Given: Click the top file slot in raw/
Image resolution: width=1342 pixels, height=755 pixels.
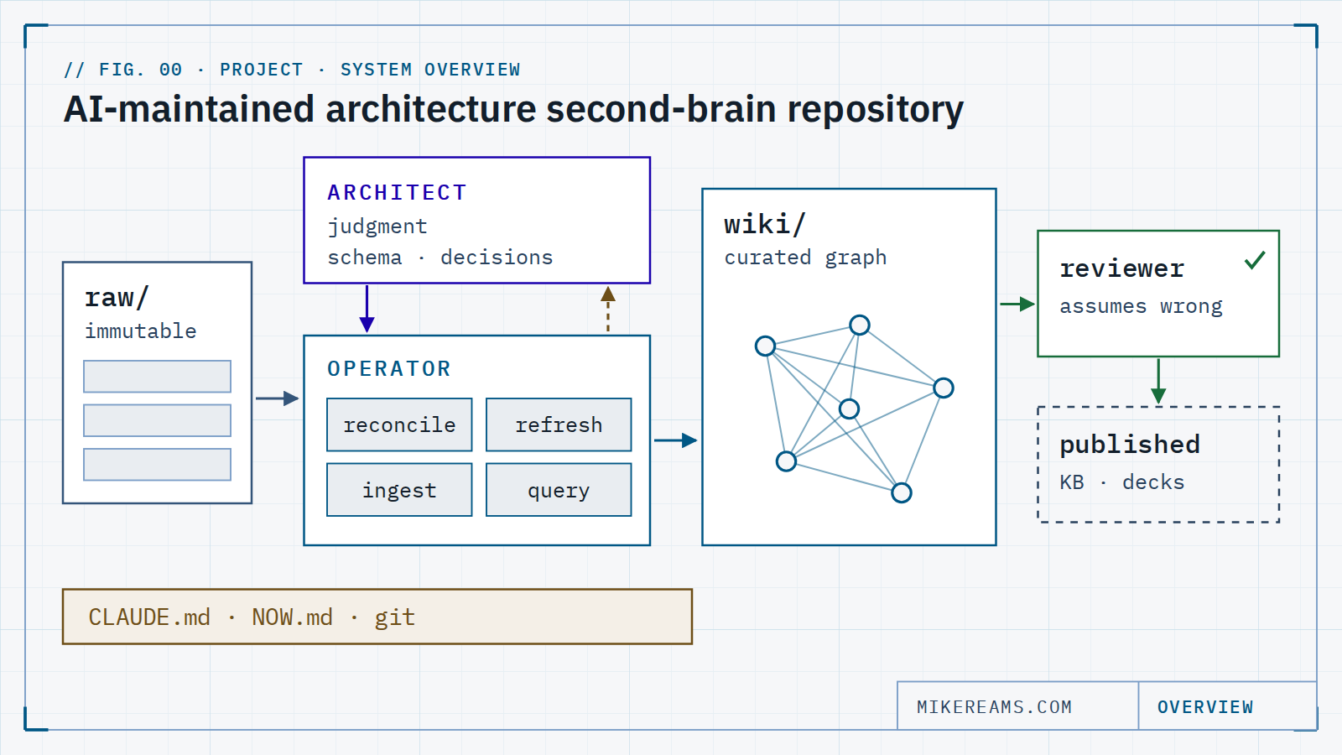Looking at the screenshot, I should [157, 377].
